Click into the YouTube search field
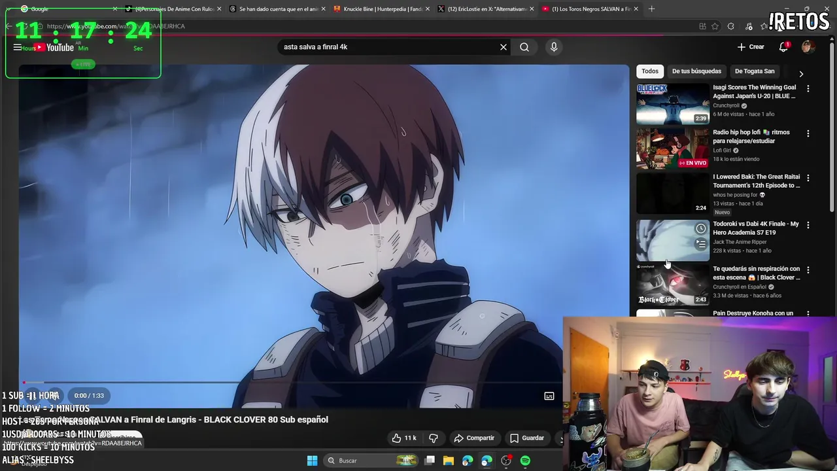Screen dimensions: 837x471 click(389, 47)
